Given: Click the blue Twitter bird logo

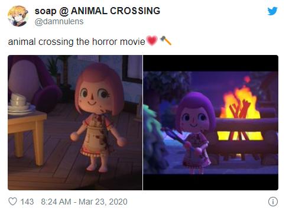Looking at the screenshot, I should click(272, 11).
